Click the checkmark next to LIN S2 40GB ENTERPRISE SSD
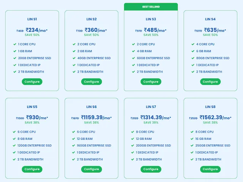The width and height of the screenshot is (243, 182). tap(74, 58)
